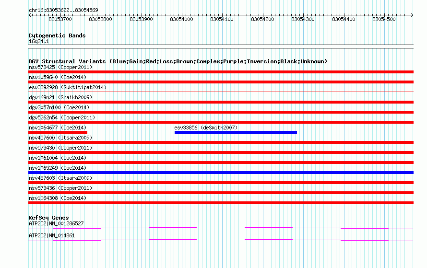Click the nsv1064677 (Coe2014) label

point(58,128)
